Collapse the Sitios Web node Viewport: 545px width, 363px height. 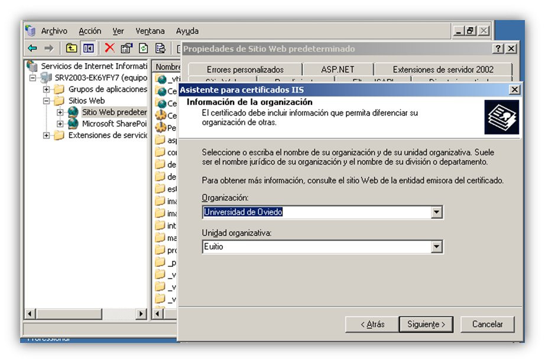click(46, 101)
